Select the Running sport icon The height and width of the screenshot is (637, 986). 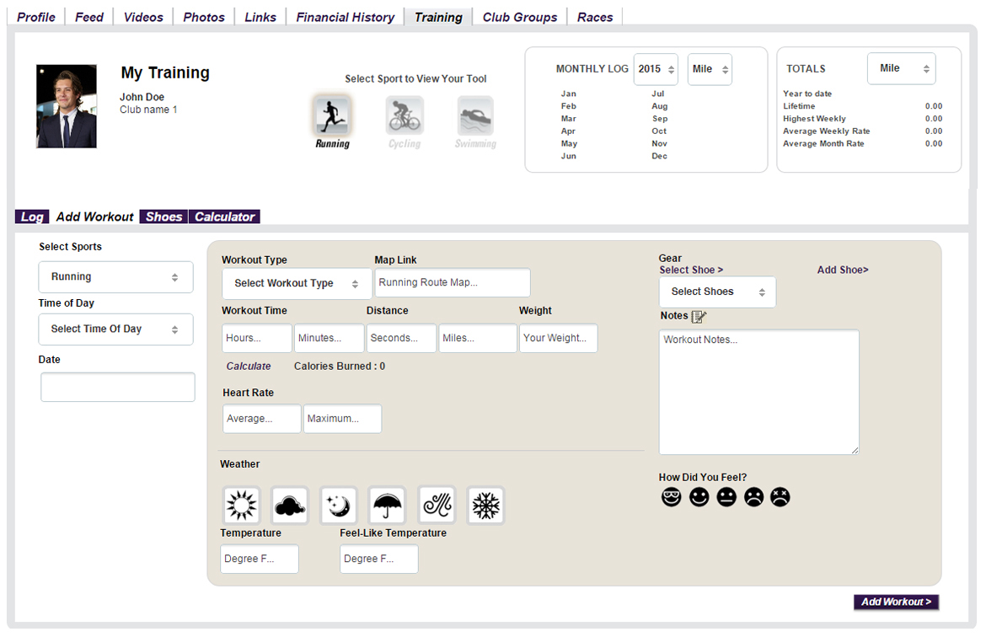click(333, 115)
